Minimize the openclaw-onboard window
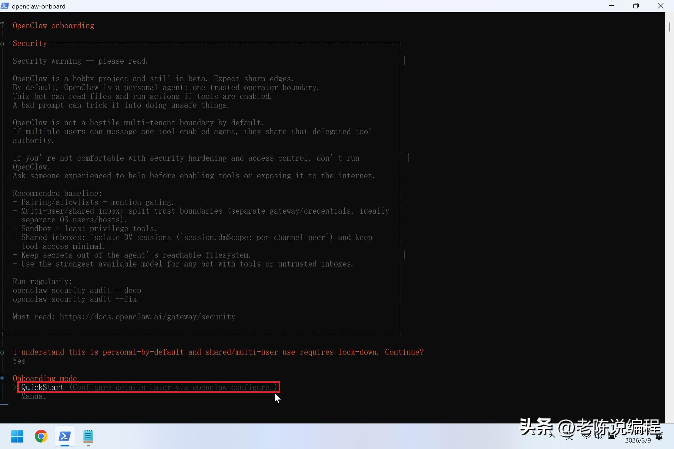 pyautogui.click(x=612, y=6)
